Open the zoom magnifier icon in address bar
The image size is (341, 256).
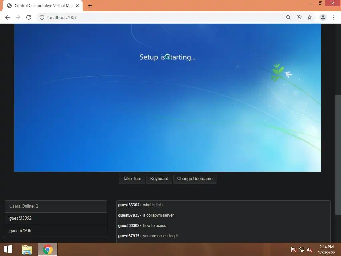(288, 17)
